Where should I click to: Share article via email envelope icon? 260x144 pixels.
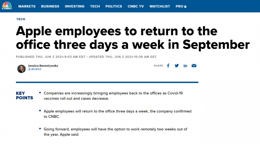(194, 66)
